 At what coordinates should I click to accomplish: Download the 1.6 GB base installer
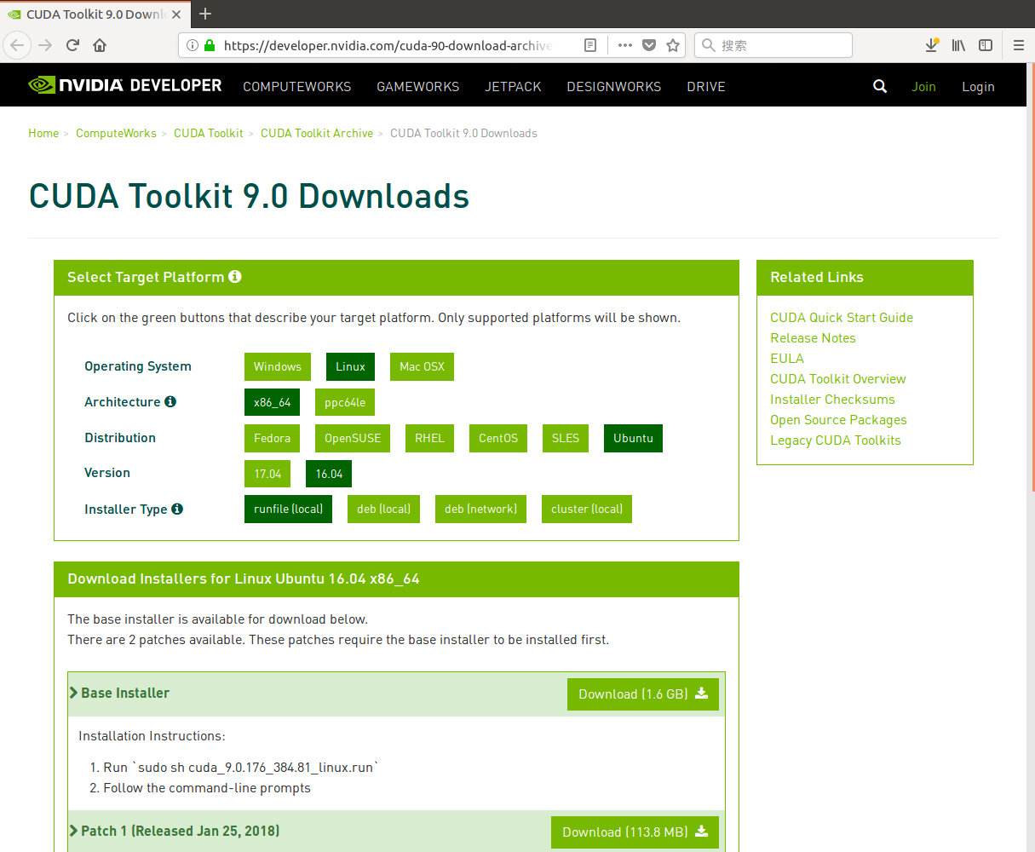(x=643, y=694)
